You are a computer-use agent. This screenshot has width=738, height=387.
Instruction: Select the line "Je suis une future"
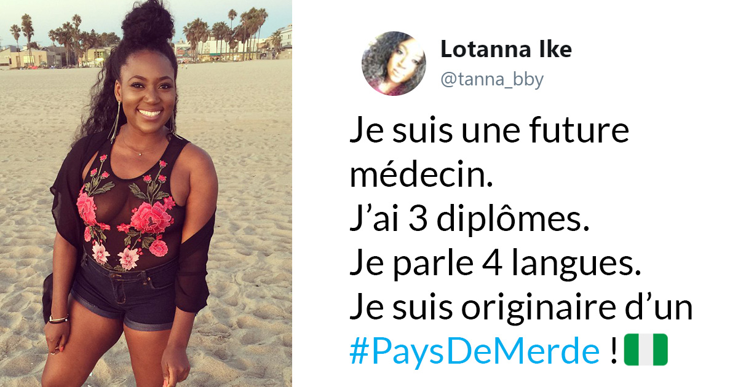coord(490,132)
